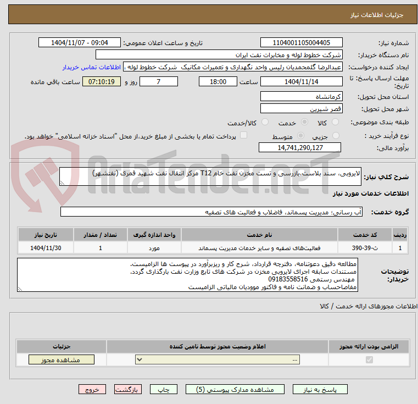This screenshot has height=404, width=418.
Task: Click the financial estimate 14,741,290,127 field
Action: [300, 147]
